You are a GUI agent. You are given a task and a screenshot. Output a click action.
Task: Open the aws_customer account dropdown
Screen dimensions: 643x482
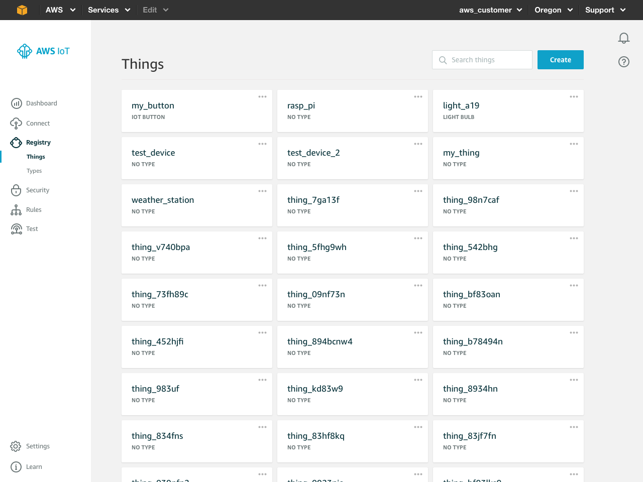(490, 10)
